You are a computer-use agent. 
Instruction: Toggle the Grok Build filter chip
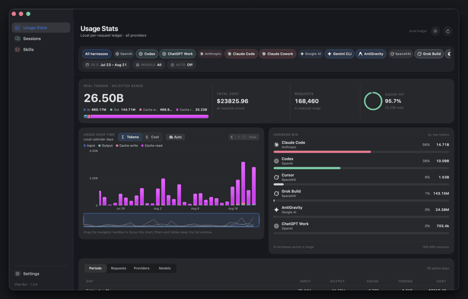coord(429,54)
